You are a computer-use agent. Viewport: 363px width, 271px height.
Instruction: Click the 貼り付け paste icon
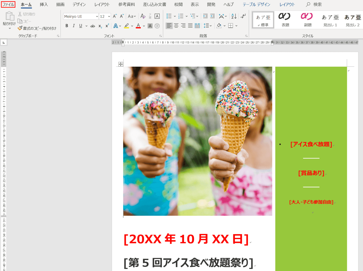tap(10, 16)
